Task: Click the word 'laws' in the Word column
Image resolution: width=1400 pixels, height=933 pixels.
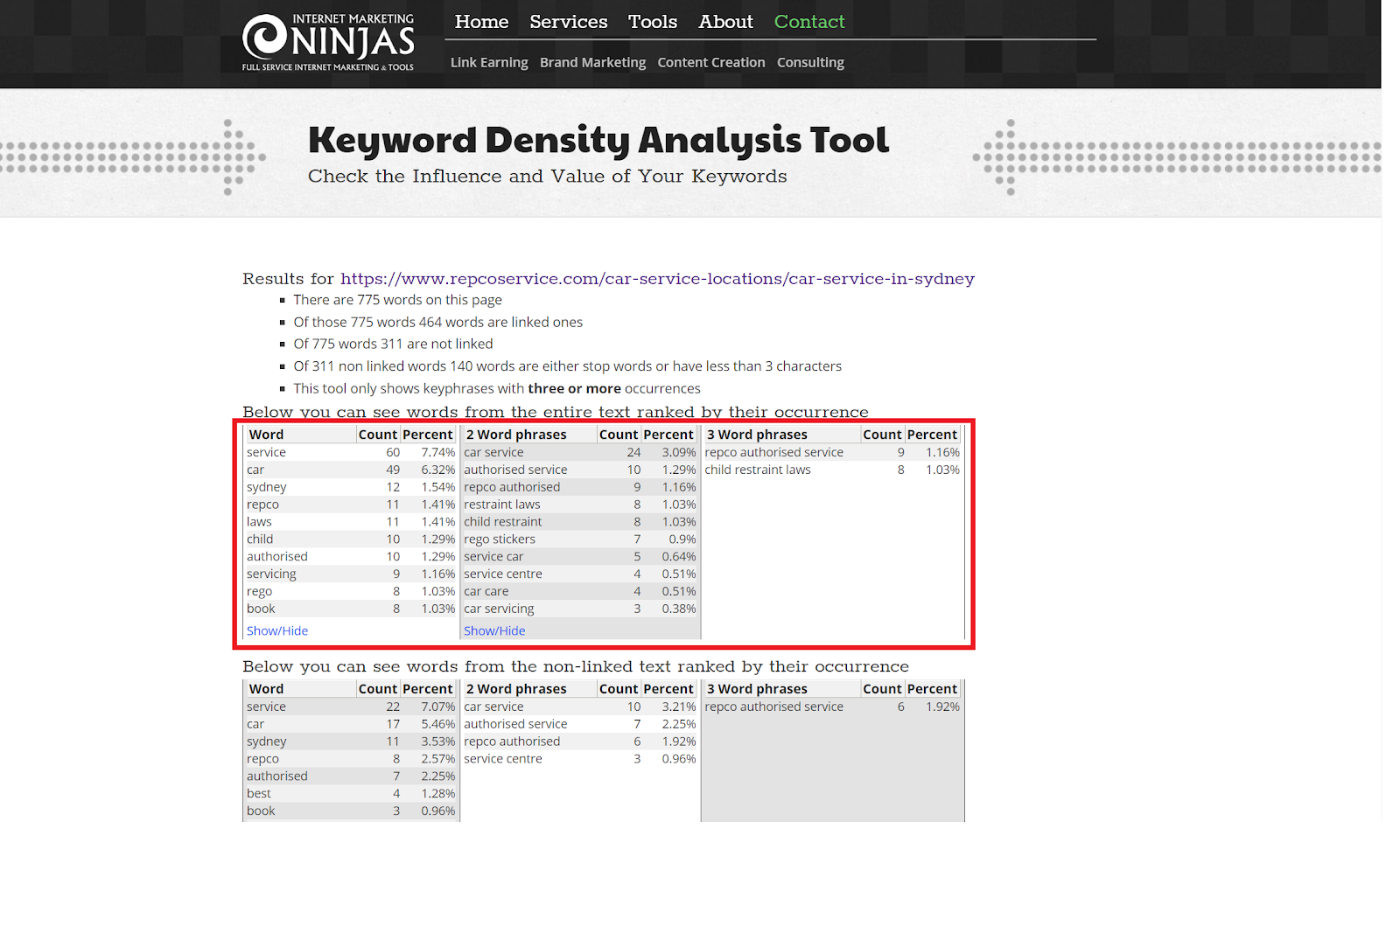Action: pos(259,522)
